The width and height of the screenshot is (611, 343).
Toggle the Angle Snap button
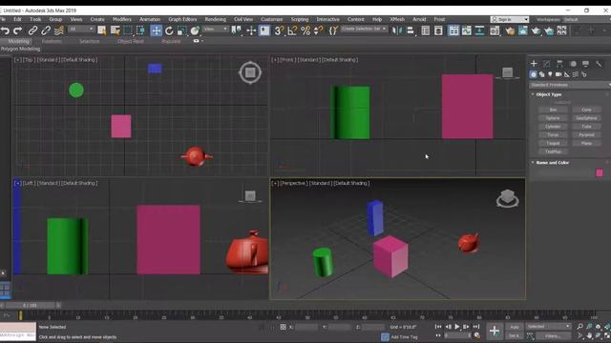tap(292, 30)
